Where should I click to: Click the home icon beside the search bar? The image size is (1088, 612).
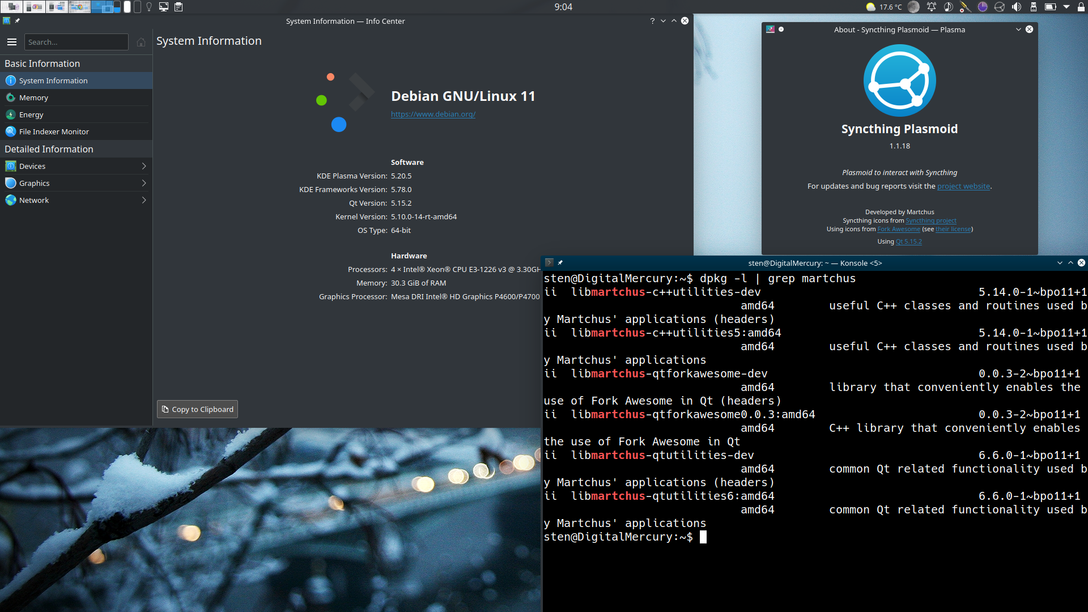tap(141, 42)
